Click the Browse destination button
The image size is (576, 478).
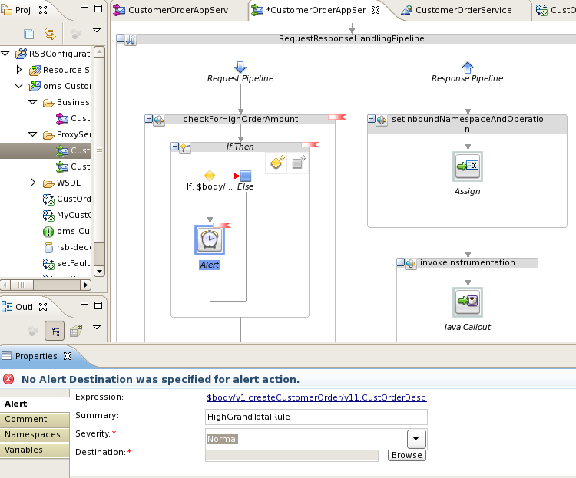406,455
